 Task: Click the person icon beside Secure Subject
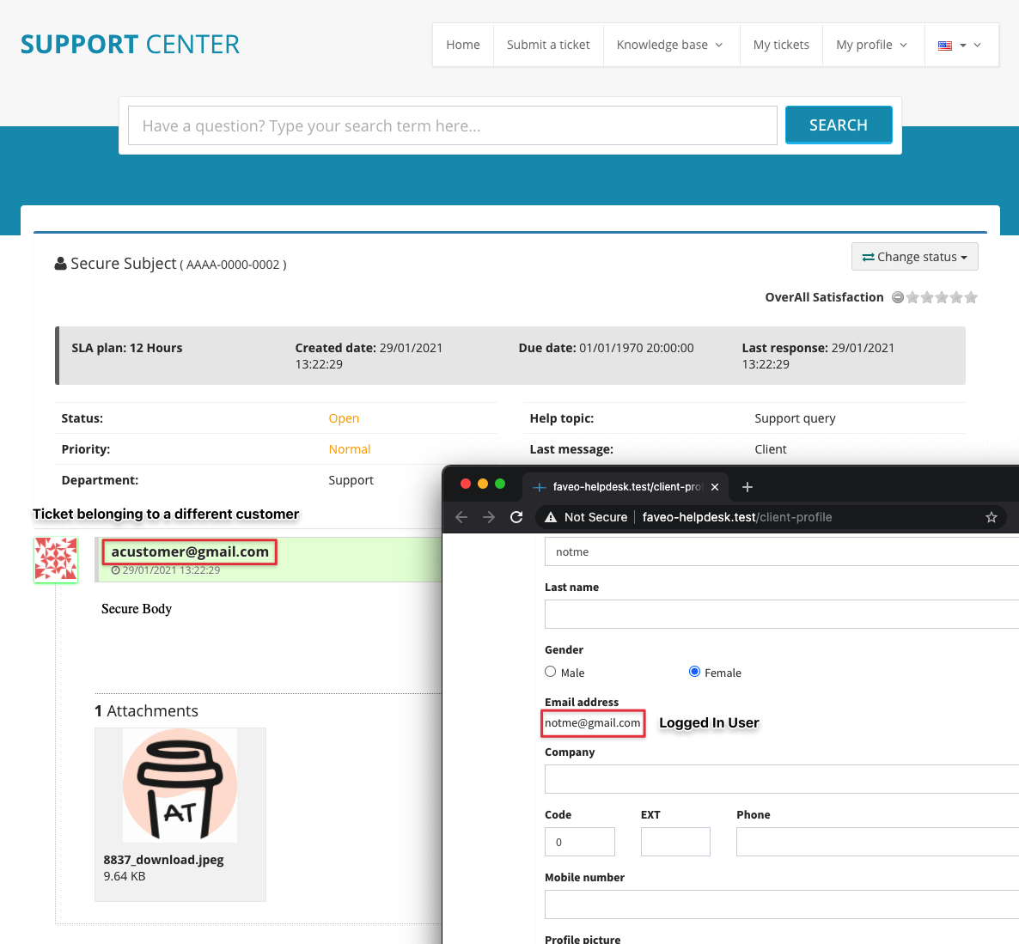coord(59,263)
